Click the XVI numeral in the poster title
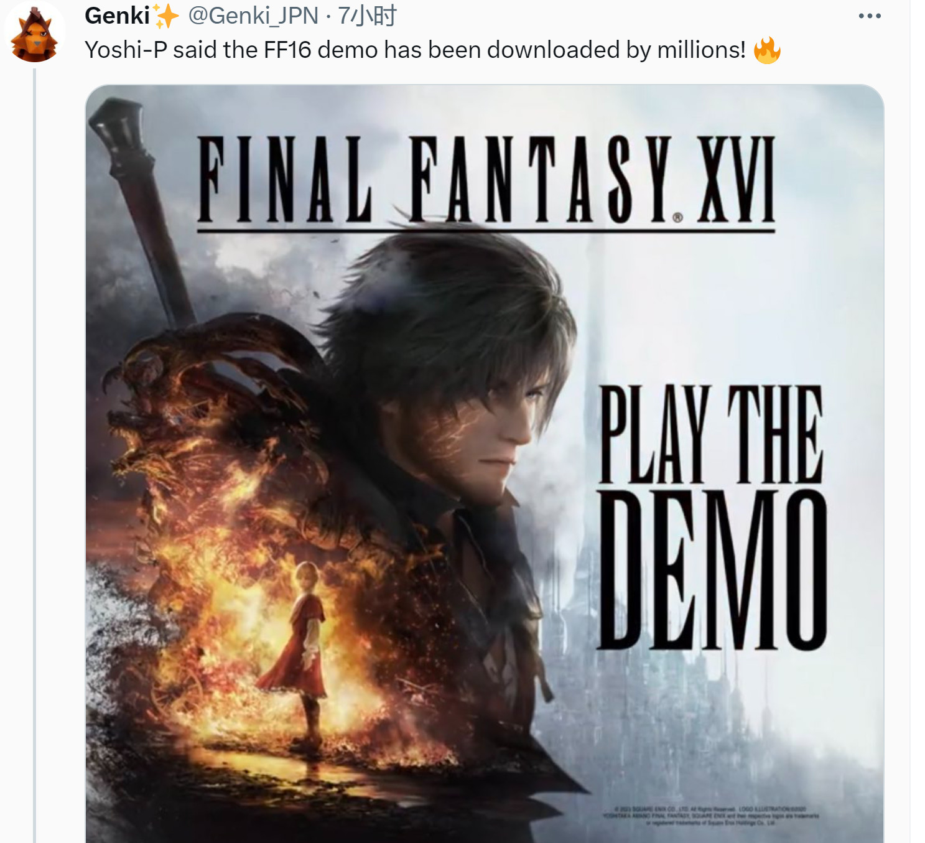This screenshot has width=925, height=843. [736, 180]
